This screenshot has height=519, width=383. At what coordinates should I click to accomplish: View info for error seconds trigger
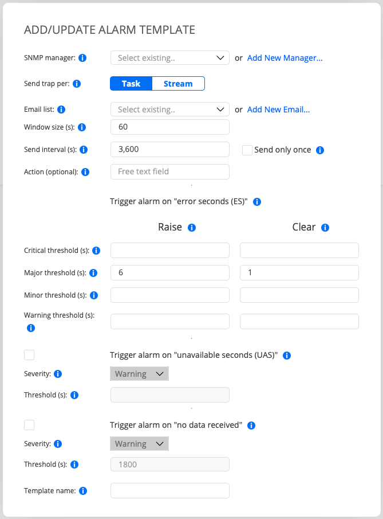[257, 201]
